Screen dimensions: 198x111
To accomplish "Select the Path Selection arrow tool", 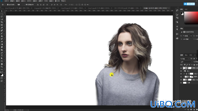I will [x=2, y=58].
